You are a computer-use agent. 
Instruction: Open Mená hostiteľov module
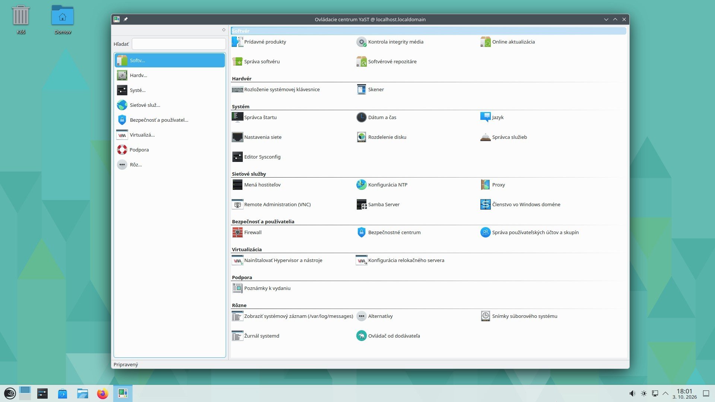[x=256, y=185]
